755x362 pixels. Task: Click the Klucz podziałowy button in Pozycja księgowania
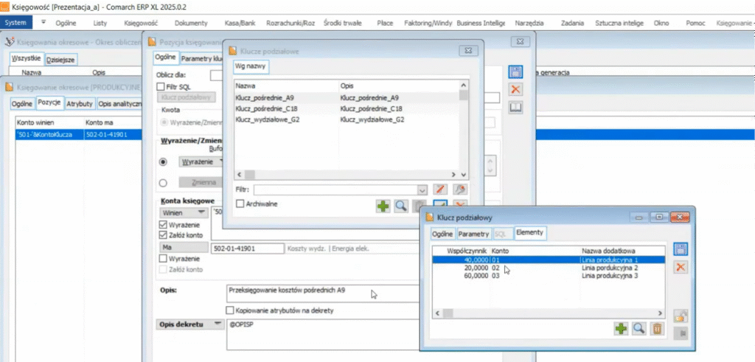[x=186, y=97]
